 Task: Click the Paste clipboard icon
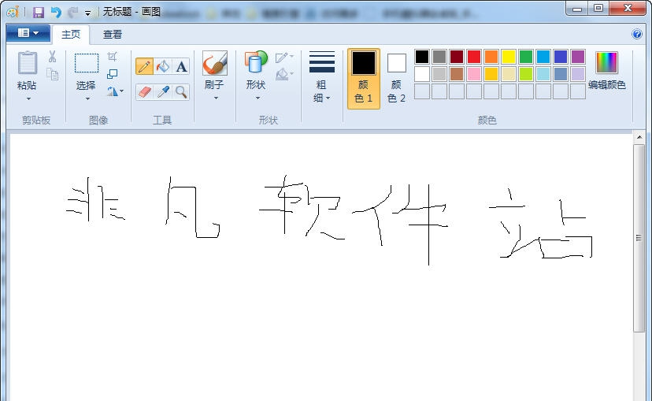[28, 63]
